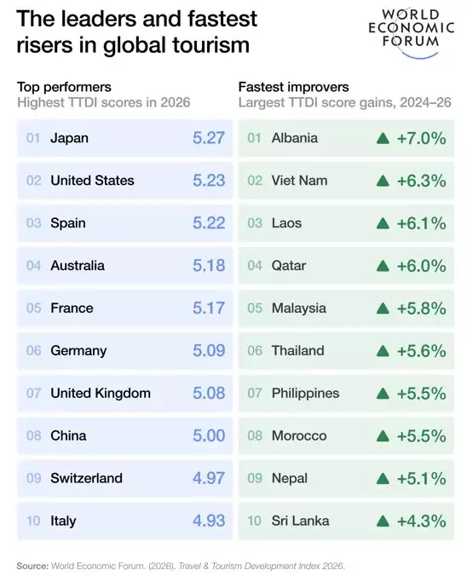Select the Australia entry ranked 04
The width and height of the screenshot is (467, 576).
pyautogui.click(x=125, y=266)
